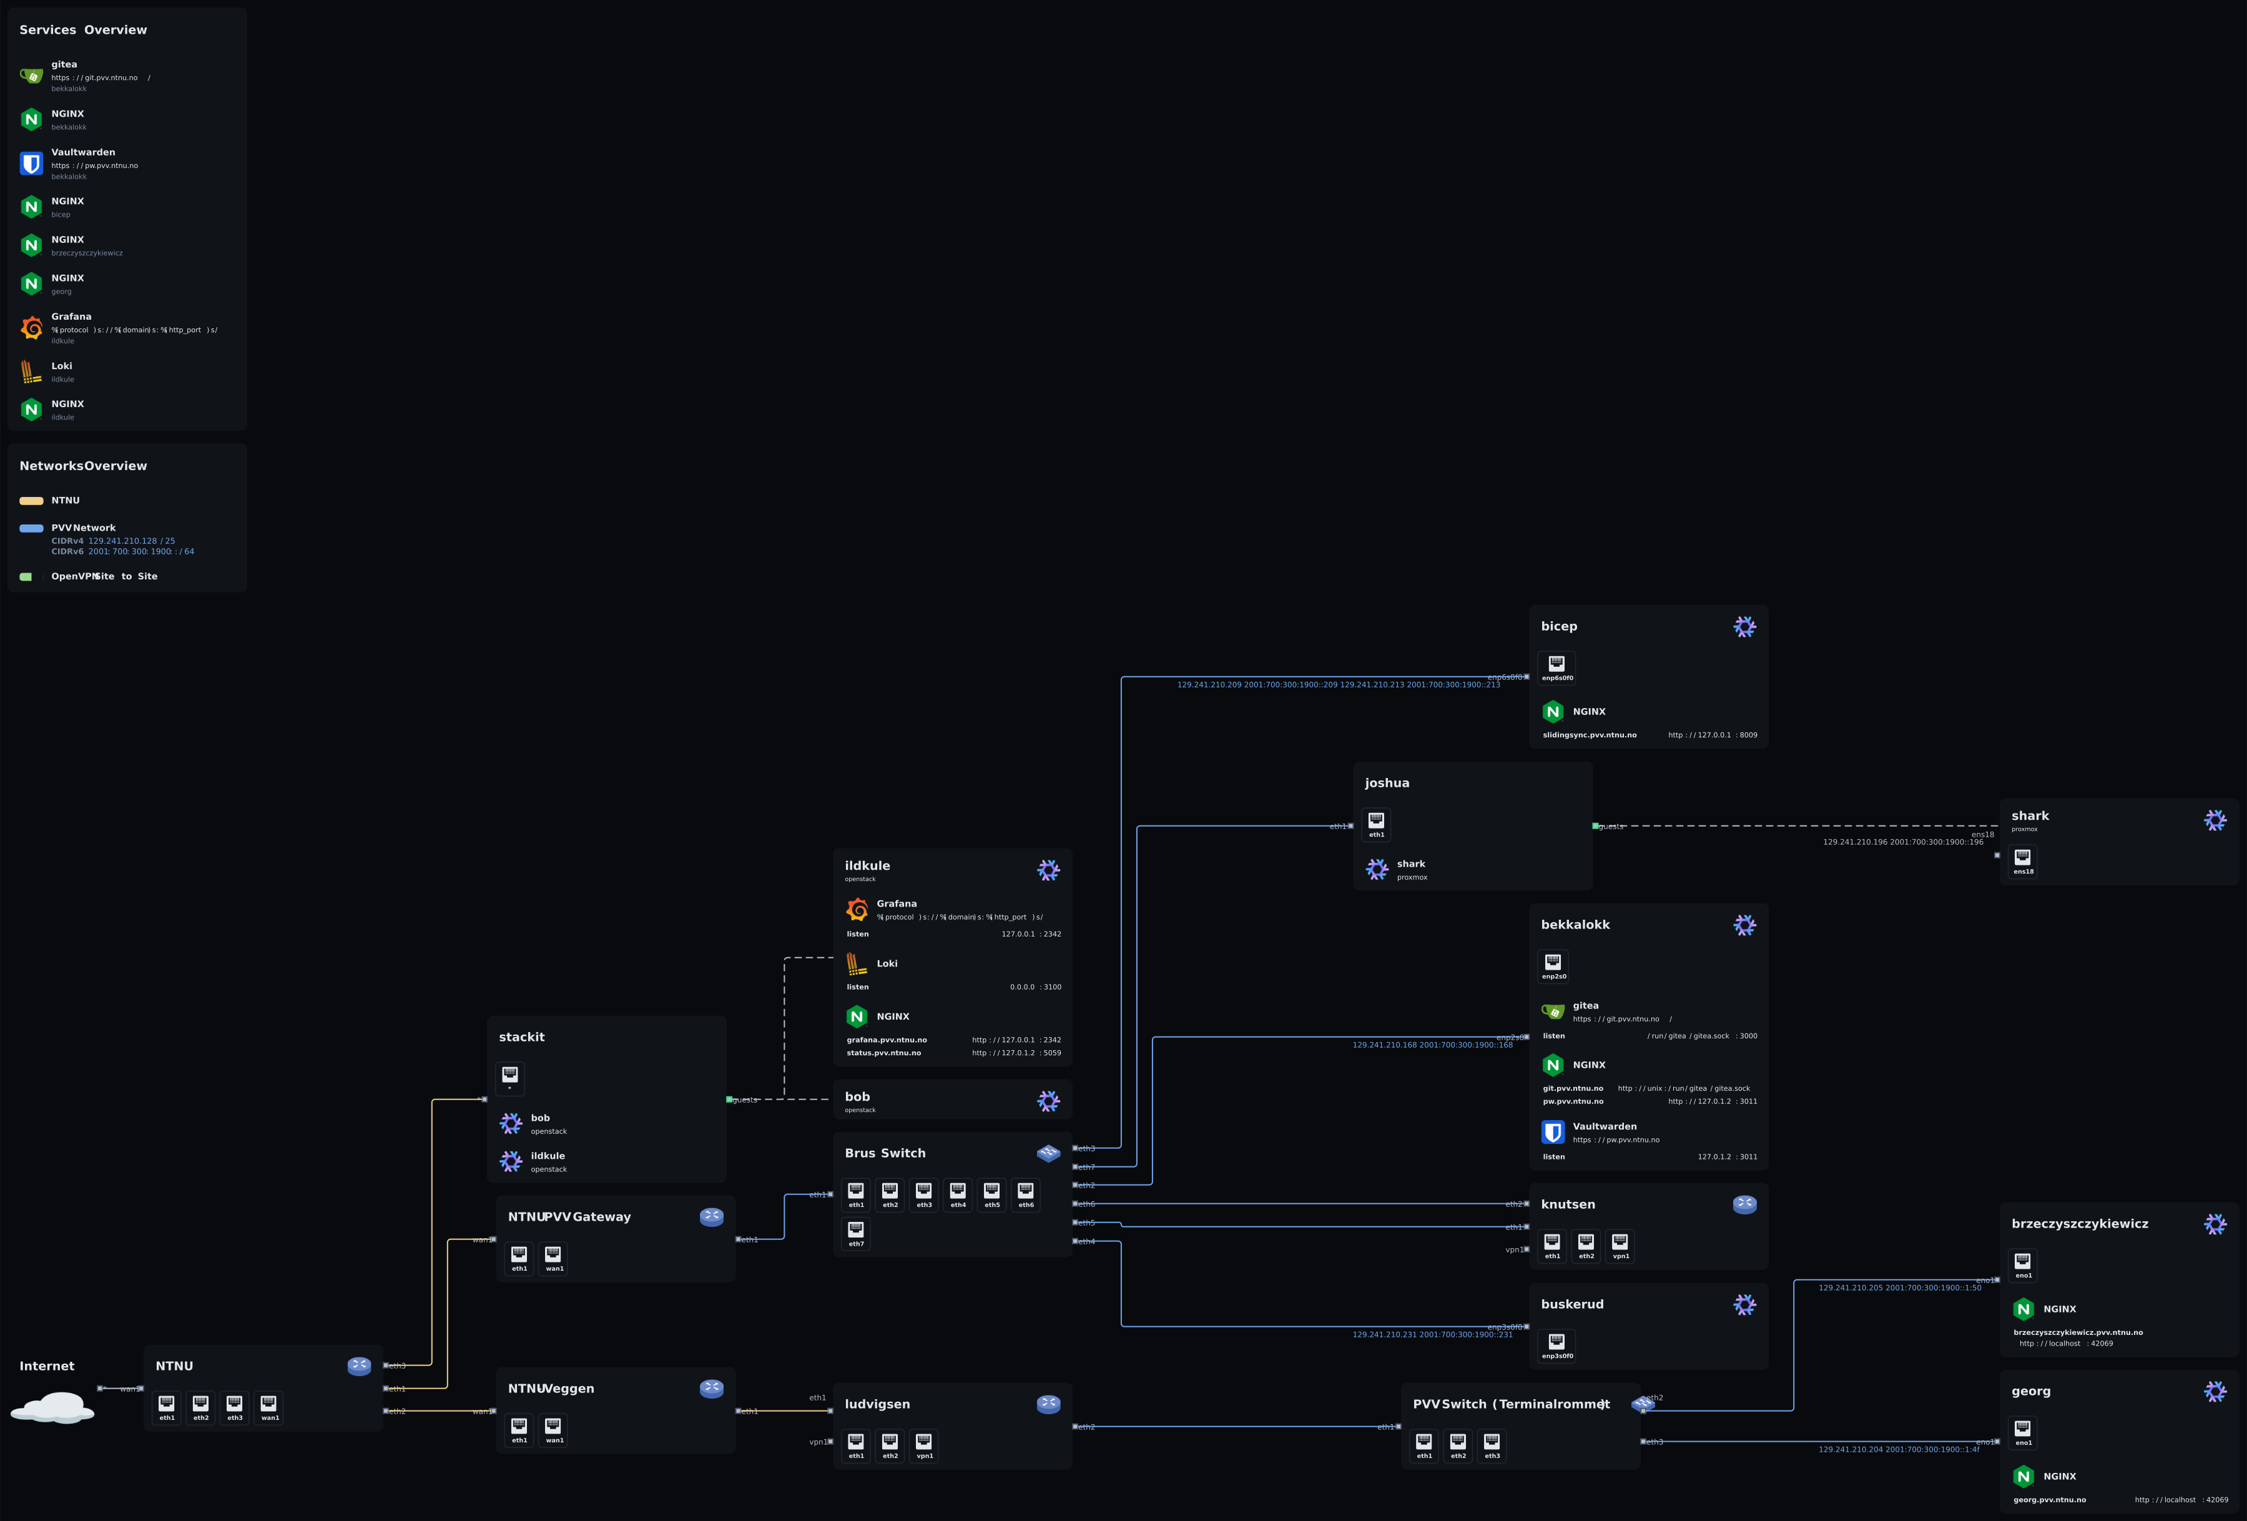
Task: Click the eth7 port icon on Brus Switch
Action: click(856, 1230)
